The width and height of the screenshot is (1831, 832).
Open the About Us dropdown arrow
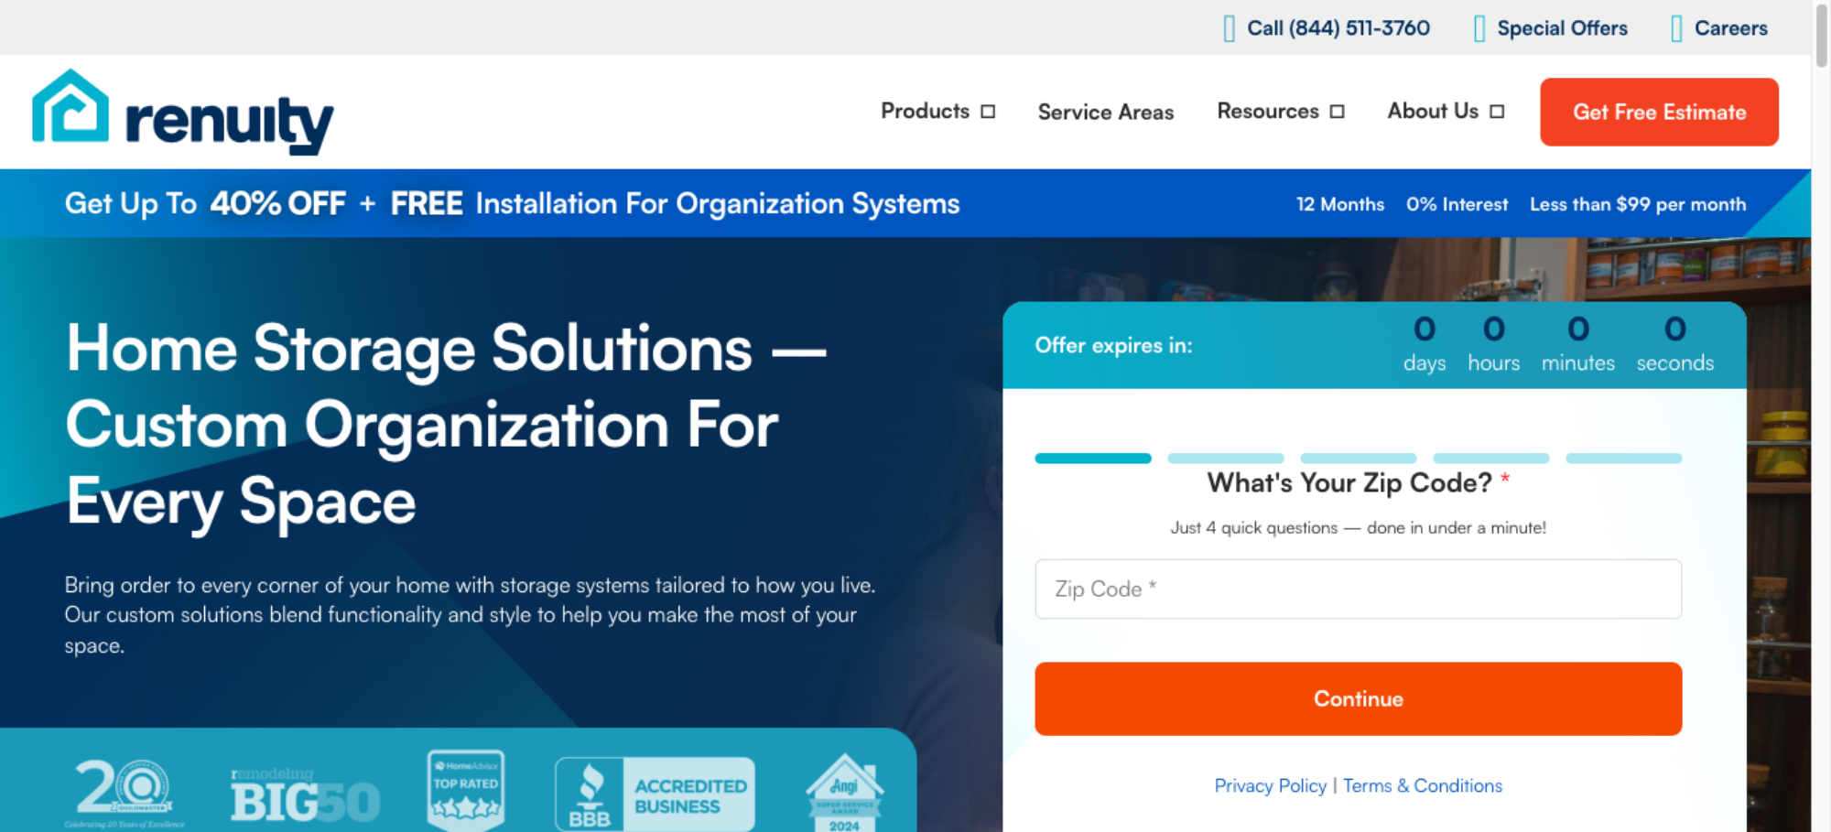[x=1497, y=112]
